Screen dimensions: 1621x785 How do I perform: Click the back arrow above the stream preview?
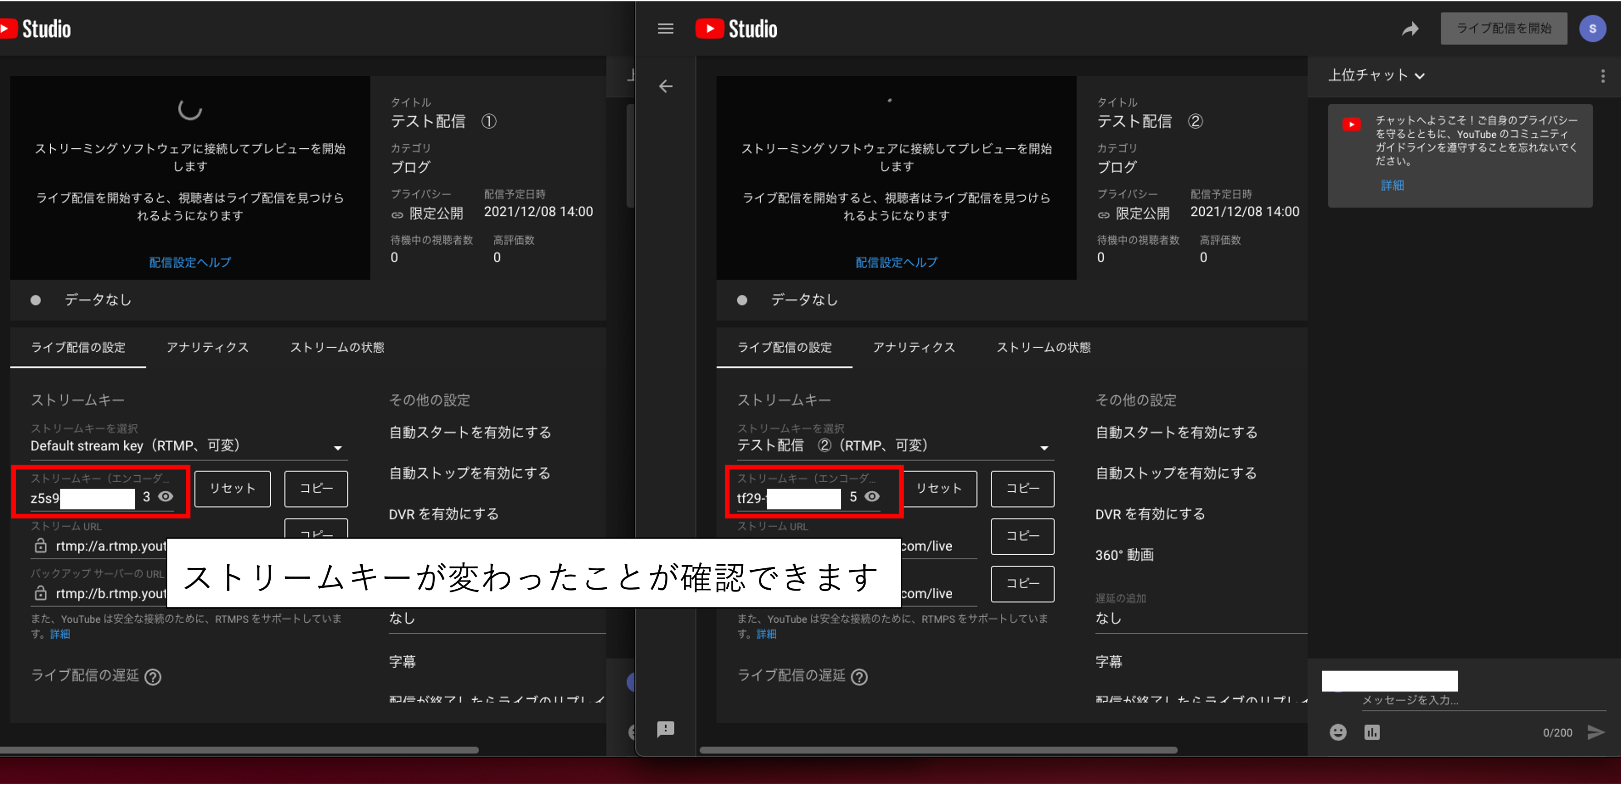tap(666, 86)
